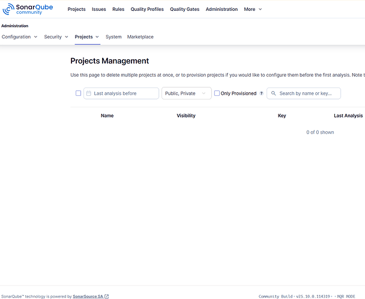Click the SonarQube community logo
Screen dimensions: 365x299
28,9
